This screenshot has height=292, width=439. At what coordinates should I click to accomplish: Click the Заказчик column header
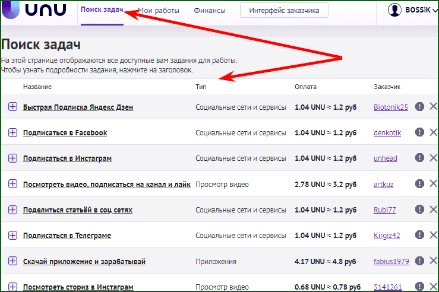[387, 87]
